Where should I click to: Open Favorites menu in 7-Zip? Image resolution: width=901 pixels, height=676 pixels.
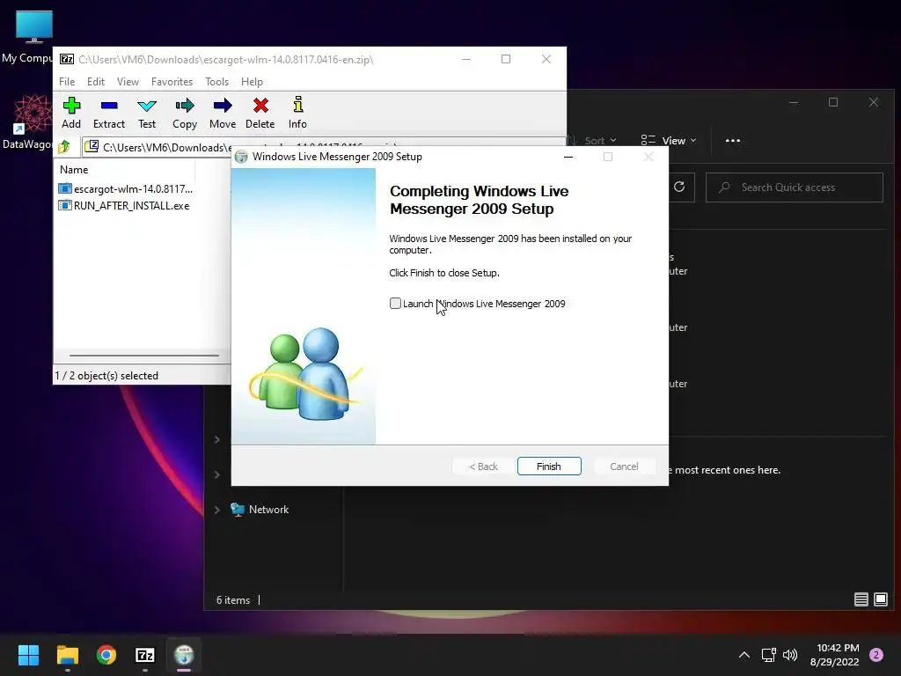172,82
